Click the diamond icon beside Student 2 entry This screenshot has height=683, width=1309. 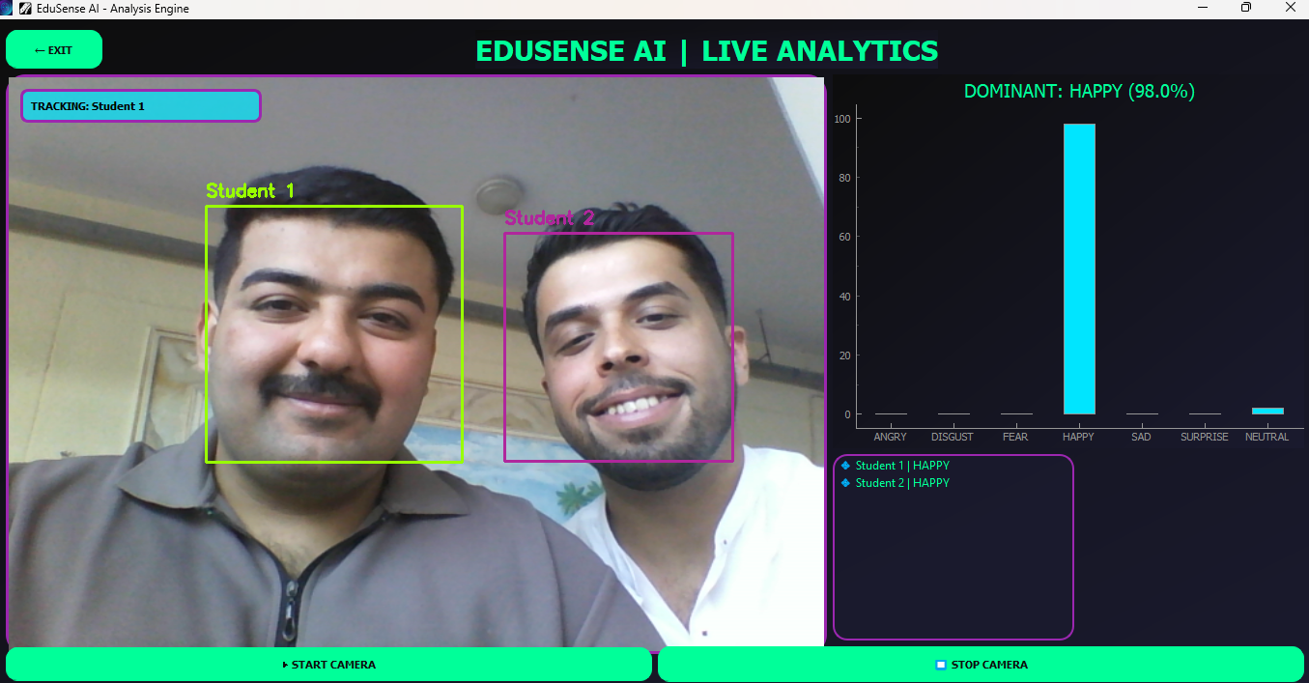tap(845, 483)
